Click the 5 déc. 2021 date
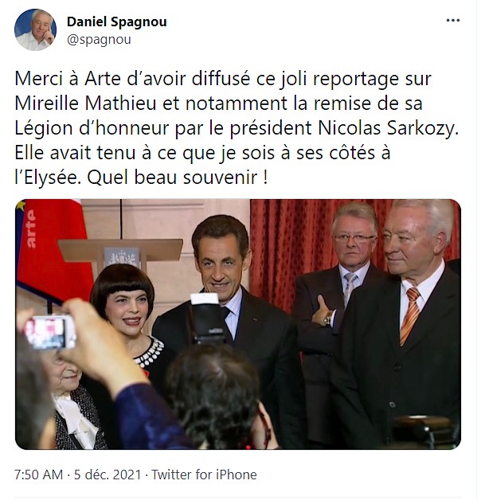 pyautogui.click(x=108, y=475)
